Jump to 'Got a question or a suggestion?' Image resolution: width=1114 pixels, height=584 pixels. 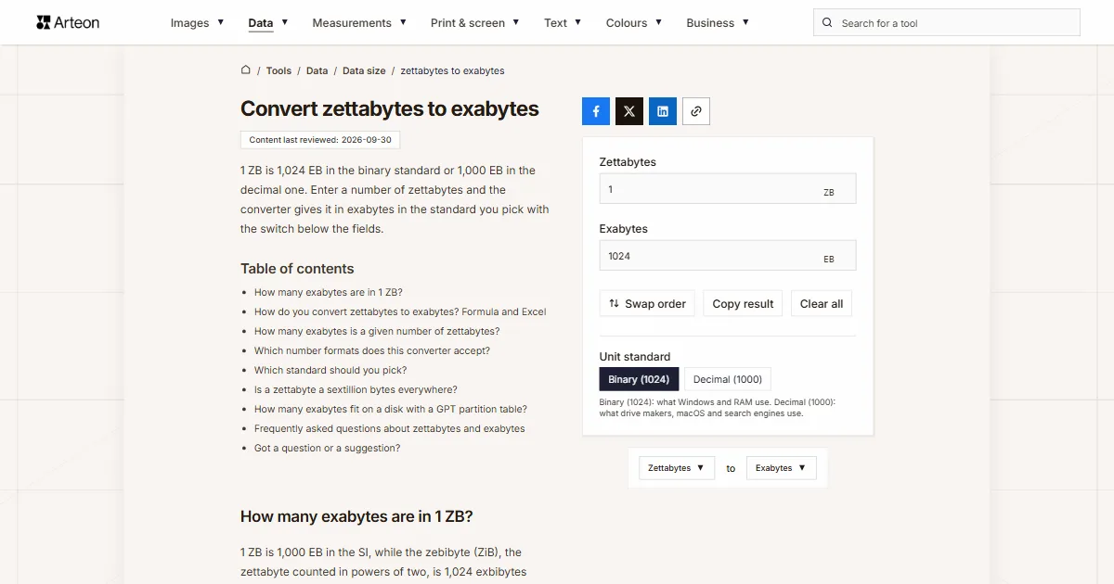(328, 448)
